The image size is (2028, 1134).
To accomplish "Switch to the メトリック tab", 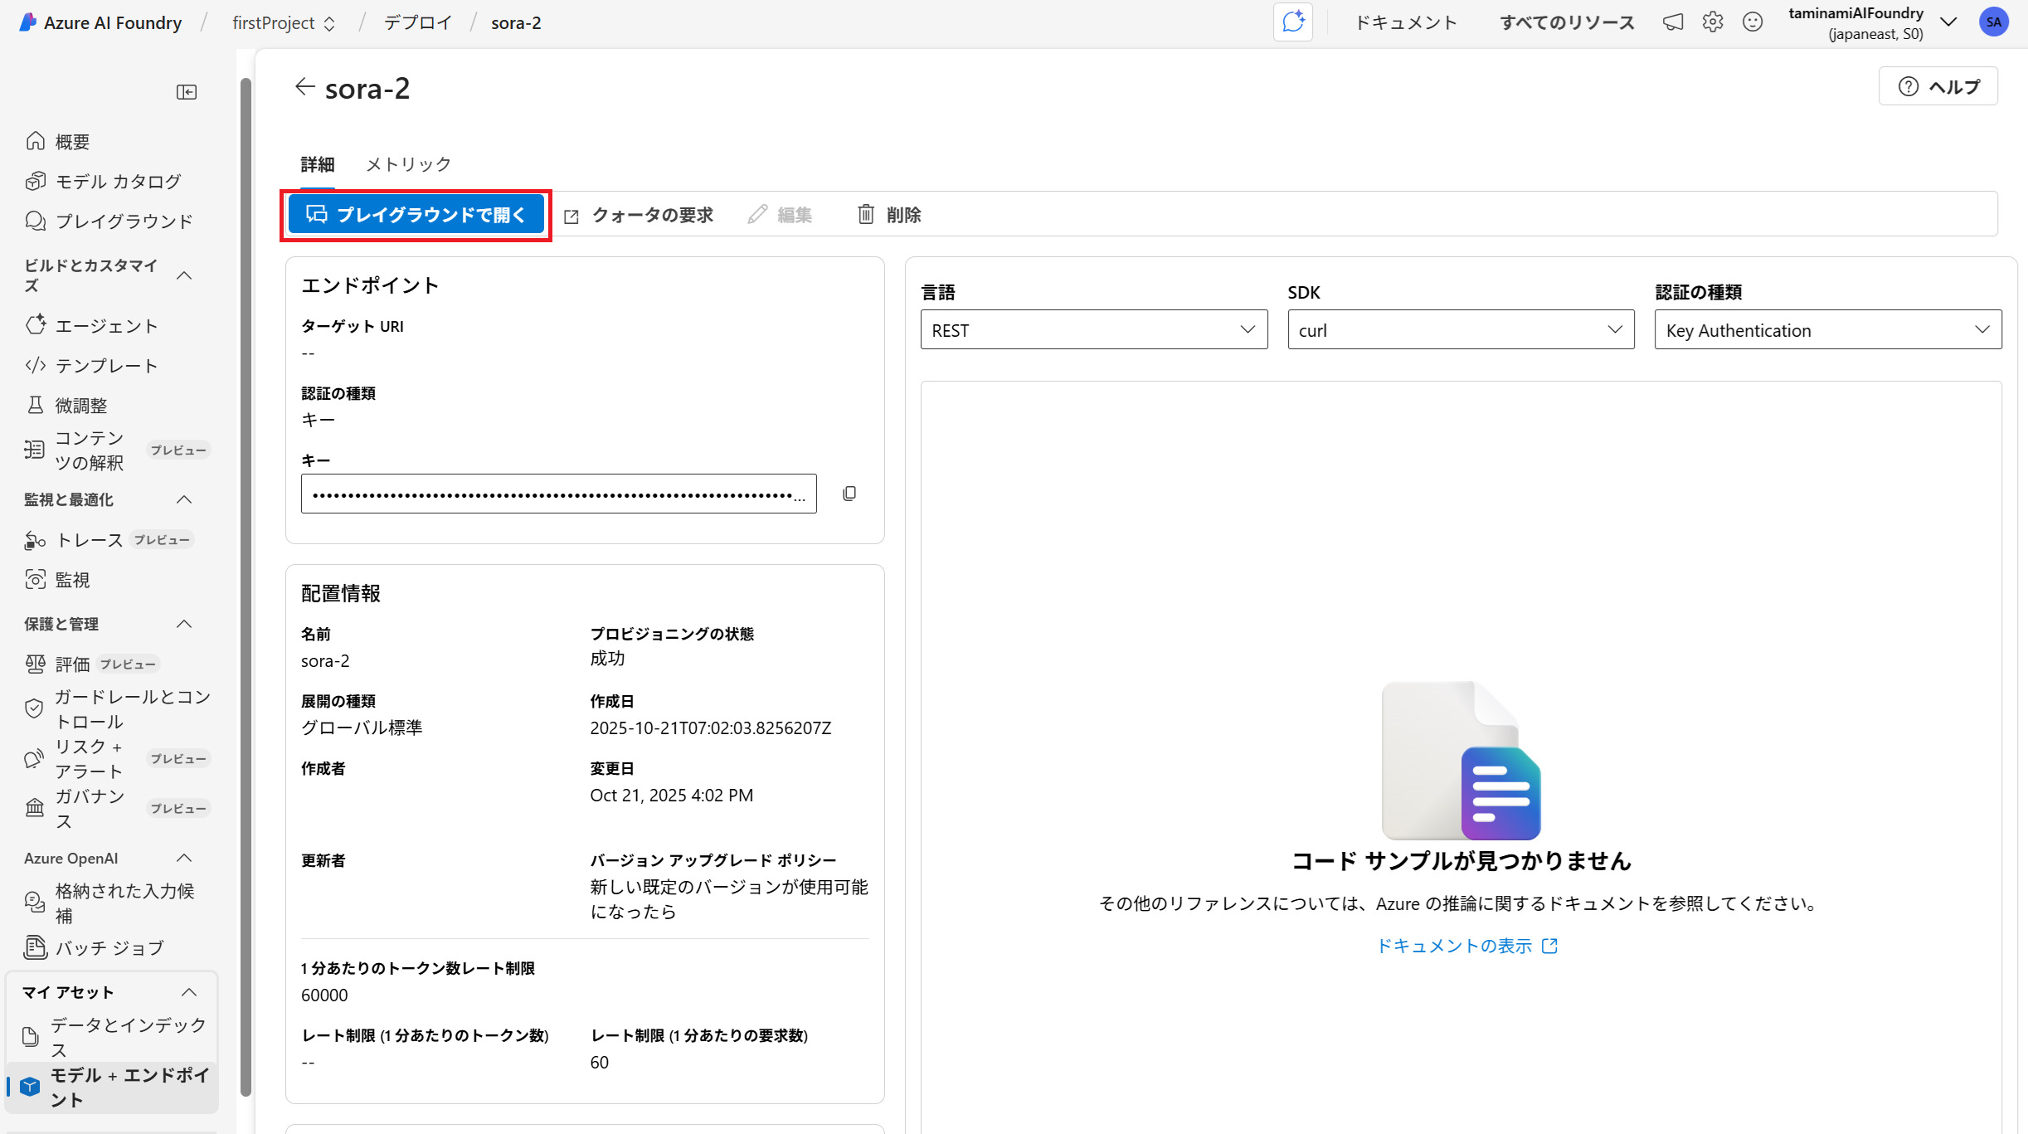I will pos(408,164).
